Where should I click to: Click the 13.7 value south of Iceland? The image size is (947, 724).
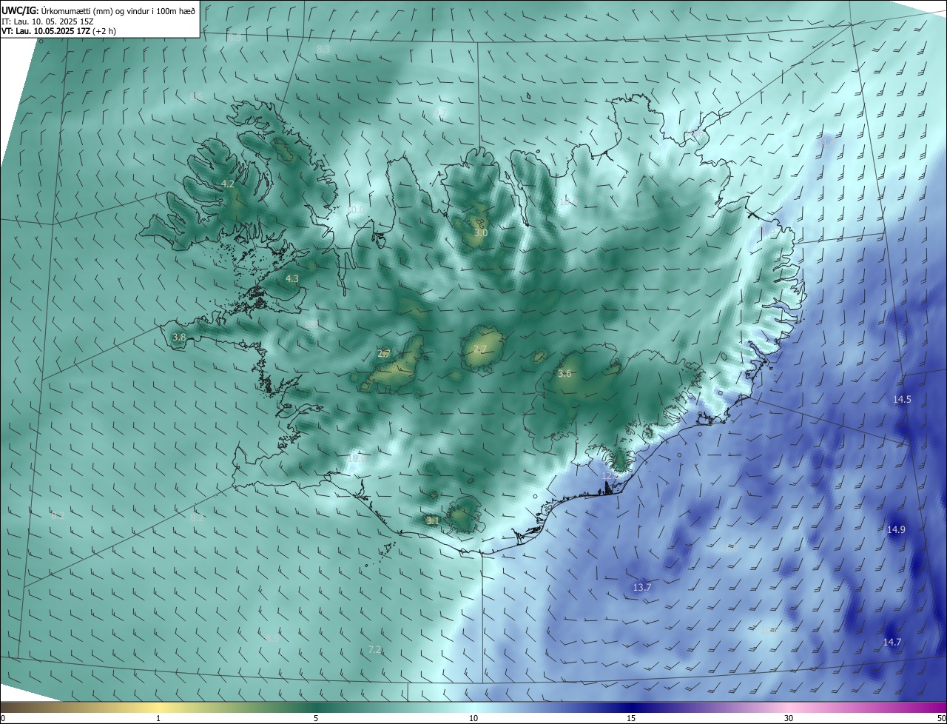642,587
